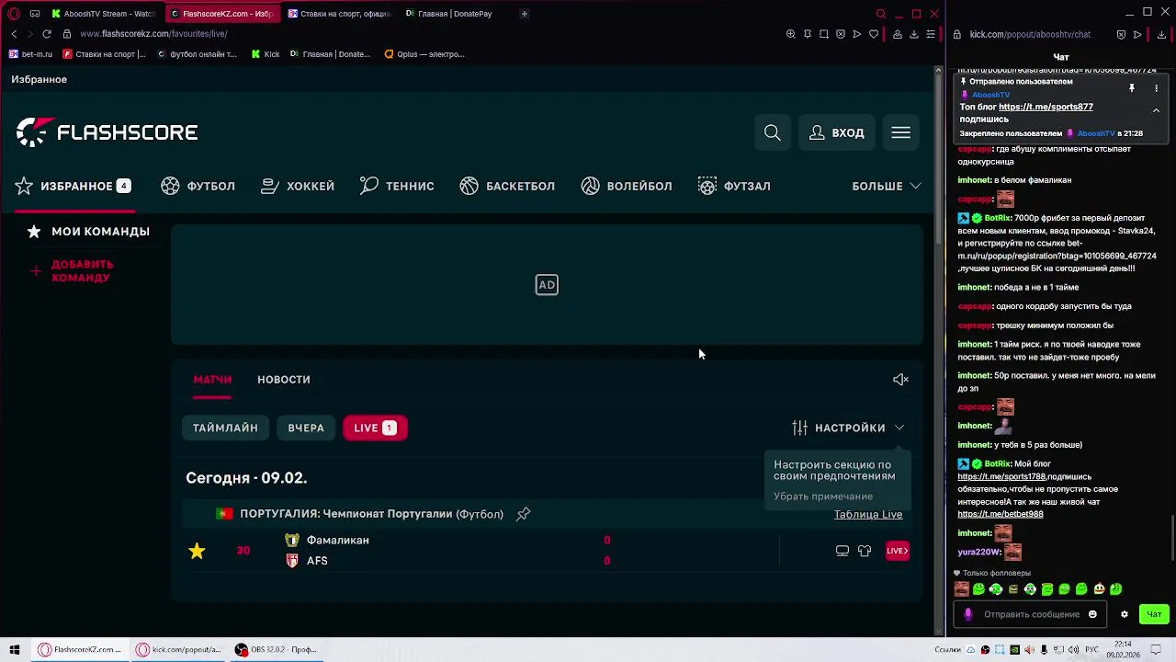The image size is (1176, 662).
Task: Open pinned message three-dot menu
Action: [1156, 88]
